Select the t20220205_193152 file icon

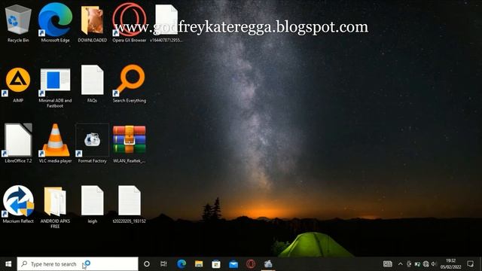click(129, 204)
